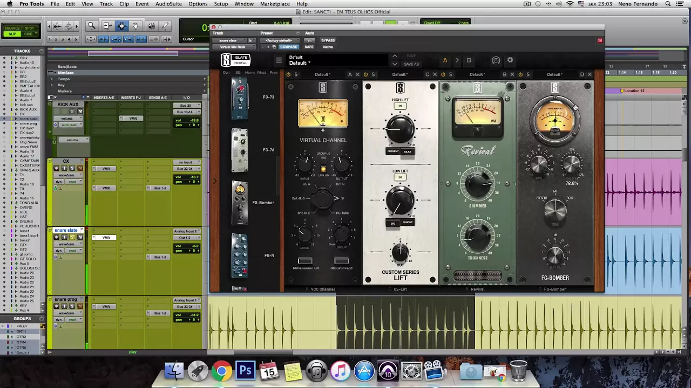Open the VMR hamburger menu
Image resolution: width=691 pixels, height=388 pixels.
tap(279, 60)
